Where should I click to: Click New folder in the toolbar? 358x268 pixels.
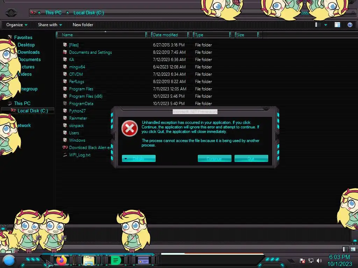(83, 25)
